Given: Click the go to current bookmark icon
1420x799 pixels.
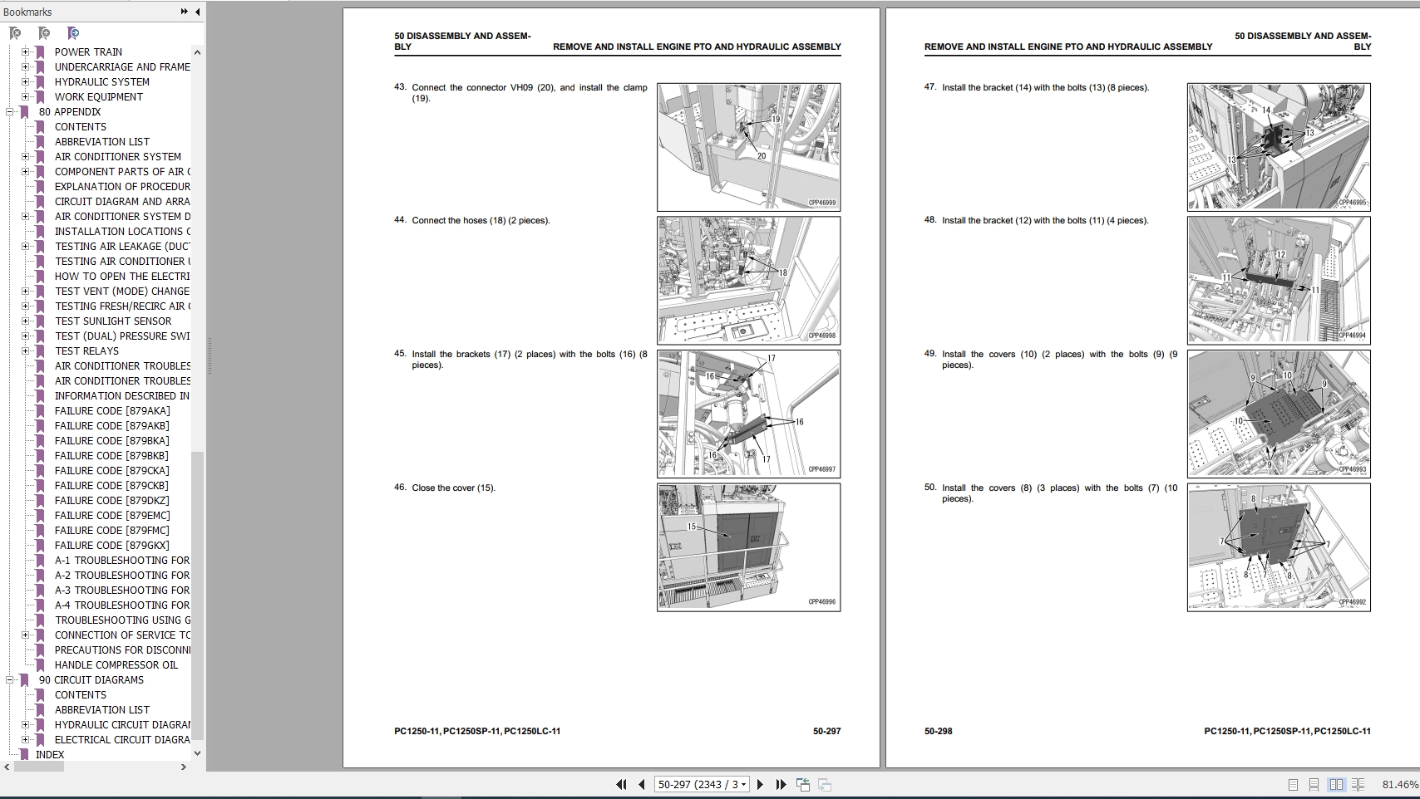Looking at the screenshot, I should 73,33.
